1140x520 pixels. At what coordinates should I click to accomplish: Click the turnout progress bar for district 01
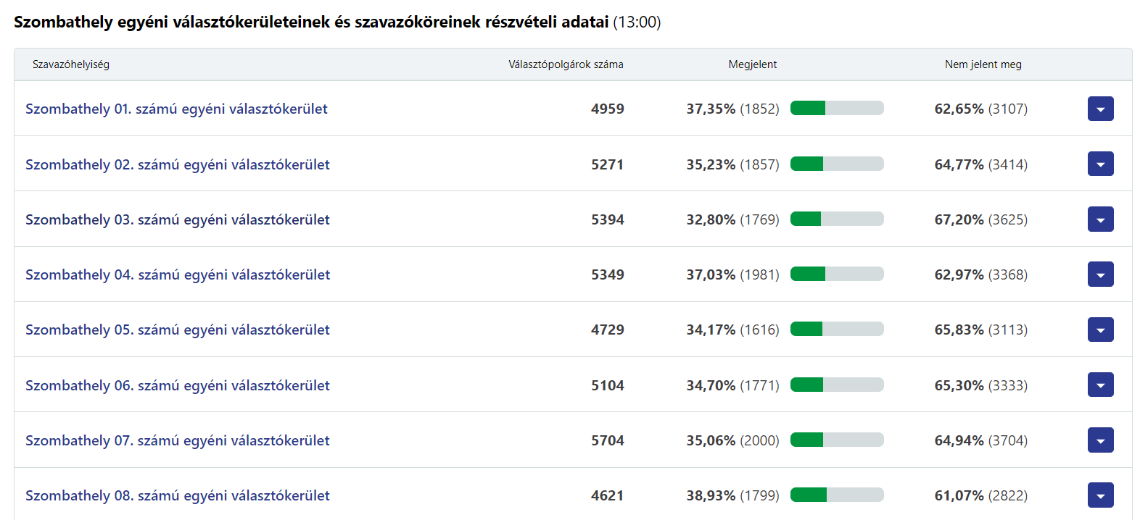(x=837, y=109)
